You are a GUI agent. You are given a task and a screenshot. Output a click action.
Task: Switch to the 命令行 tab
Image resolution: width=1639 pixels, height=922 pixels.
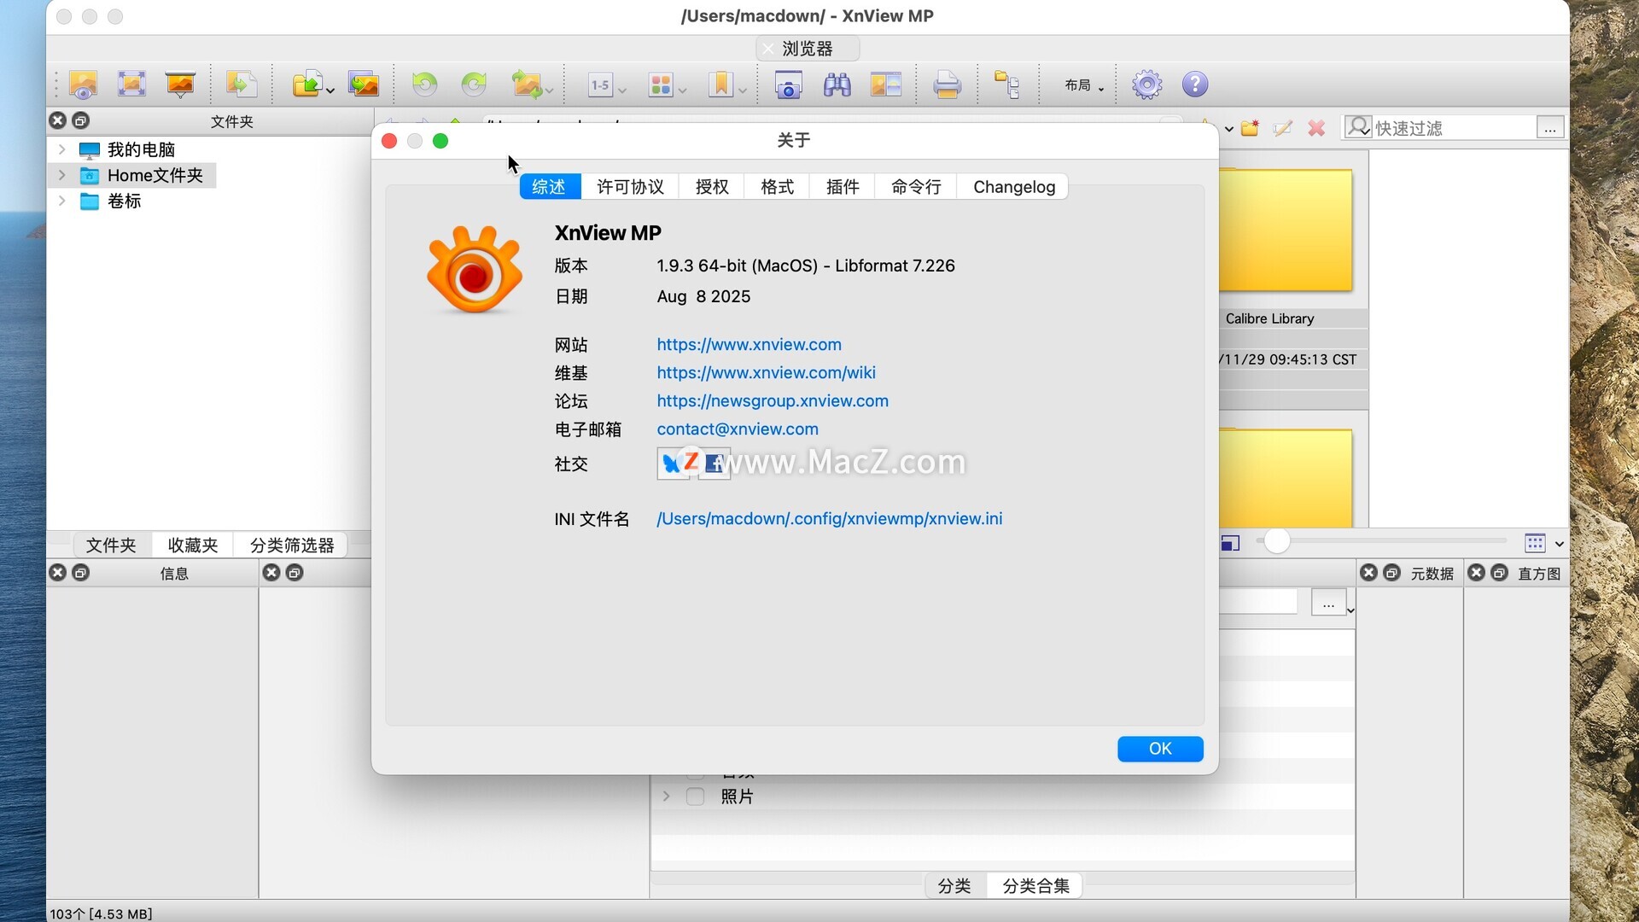point(916,187)
